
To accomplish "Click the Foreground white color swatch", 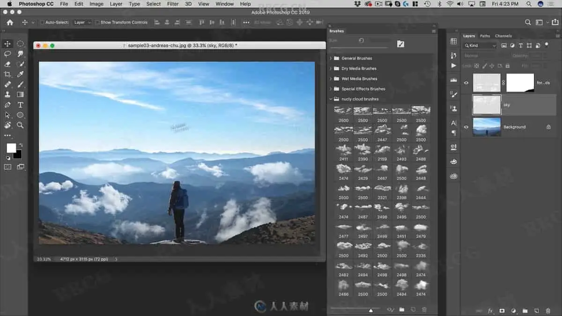I will tap(11, 148).
